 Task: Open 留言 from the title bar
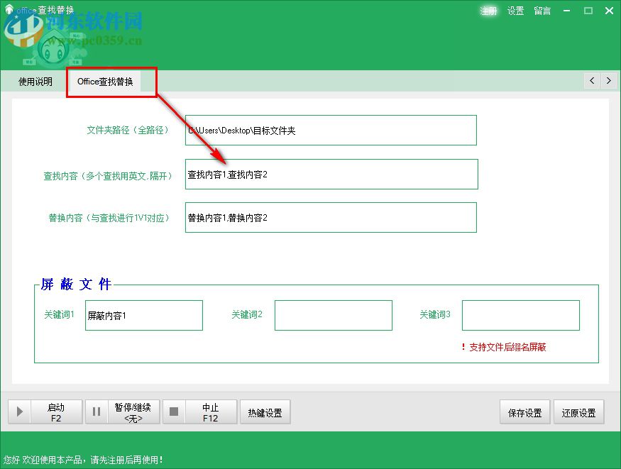coord(542,11)
